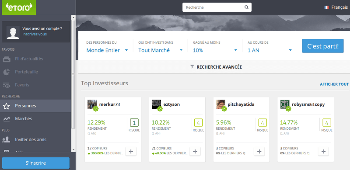Viewport: 350px width, 170px height.
Task: Click robysms61copy's risk score badge 4
Action: pyautogui.click(x=327, y=123)
